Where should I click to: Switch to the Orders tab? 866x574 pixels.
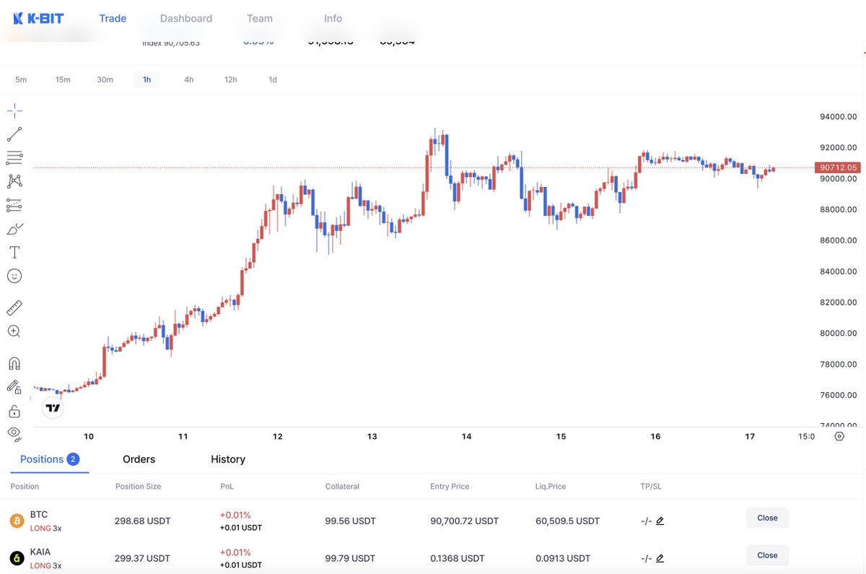pos(139,459)
